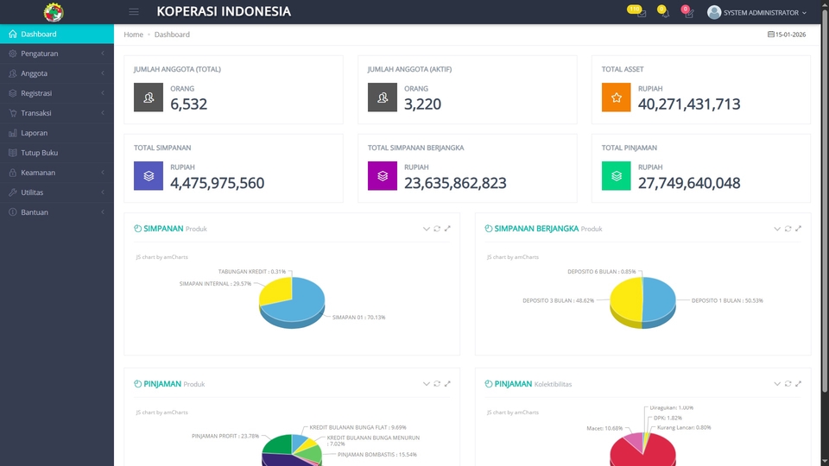829x466 pixels.
Task: Toggle the sidebar hamburger menu
Action: 133,12
